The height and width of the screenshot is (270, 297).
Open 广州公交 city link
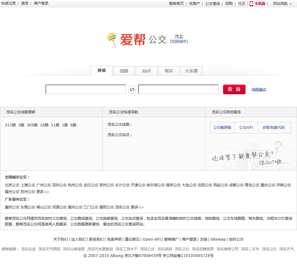pos(44,185)
